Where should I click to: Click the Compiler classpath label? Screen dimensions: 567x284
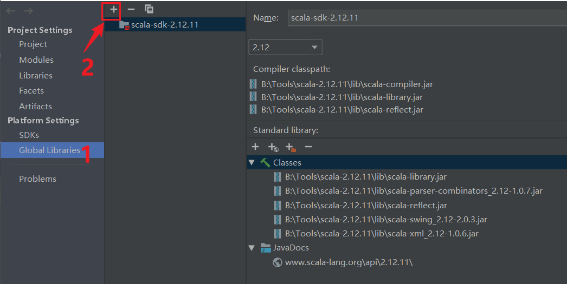pos(292,69)
